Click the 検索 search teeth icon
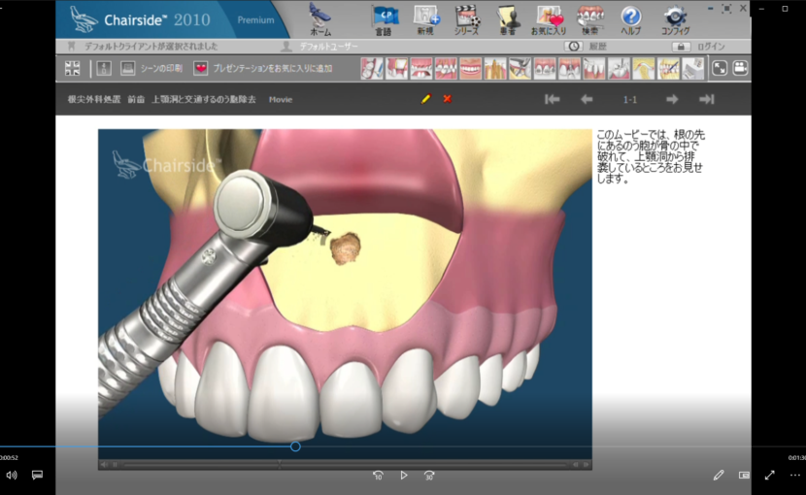This screenshot has height=495, width=806. click(x=590, y=19)
